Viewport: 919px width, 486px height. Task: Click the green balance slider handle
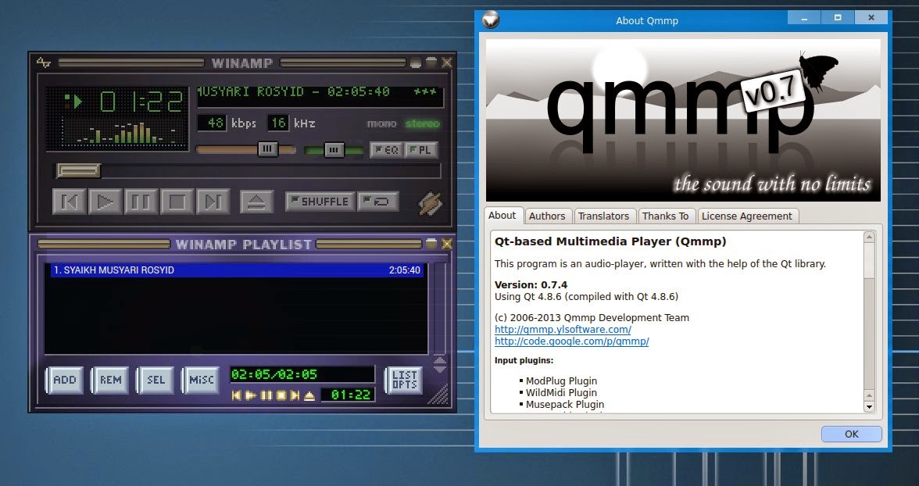pyautogui.click(x=334, y=150)
